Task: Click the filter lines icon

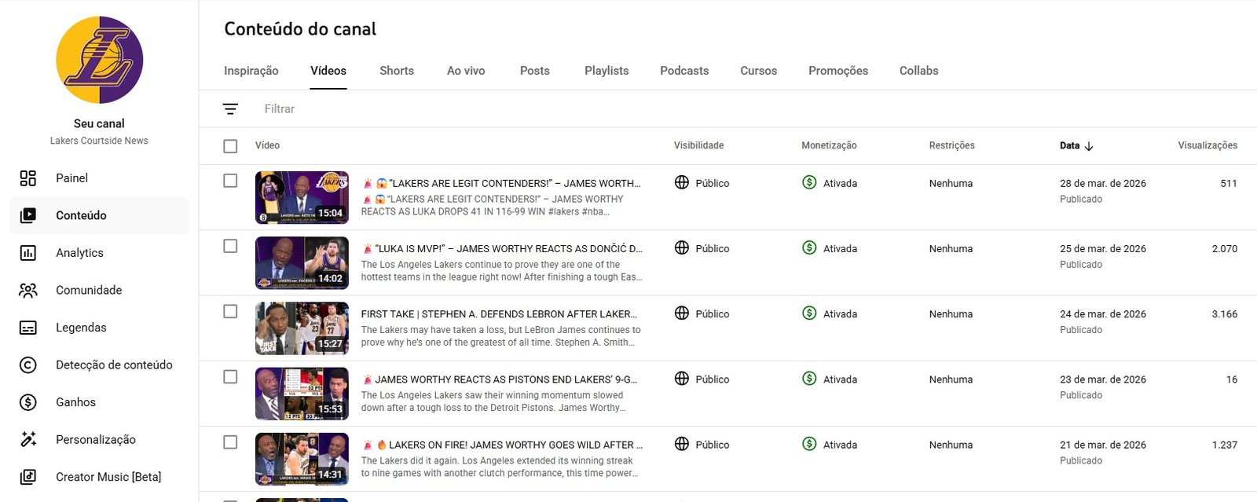Action: point(230,109)
